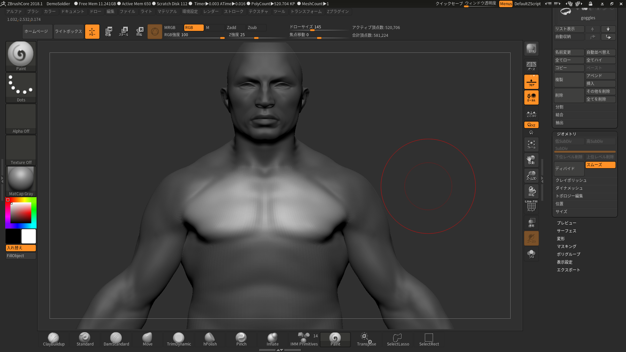This screenshot has height=352, width=626.
Task: Activate Move (移動) gizmo mode in top shelf
Action: click(108, 32)
